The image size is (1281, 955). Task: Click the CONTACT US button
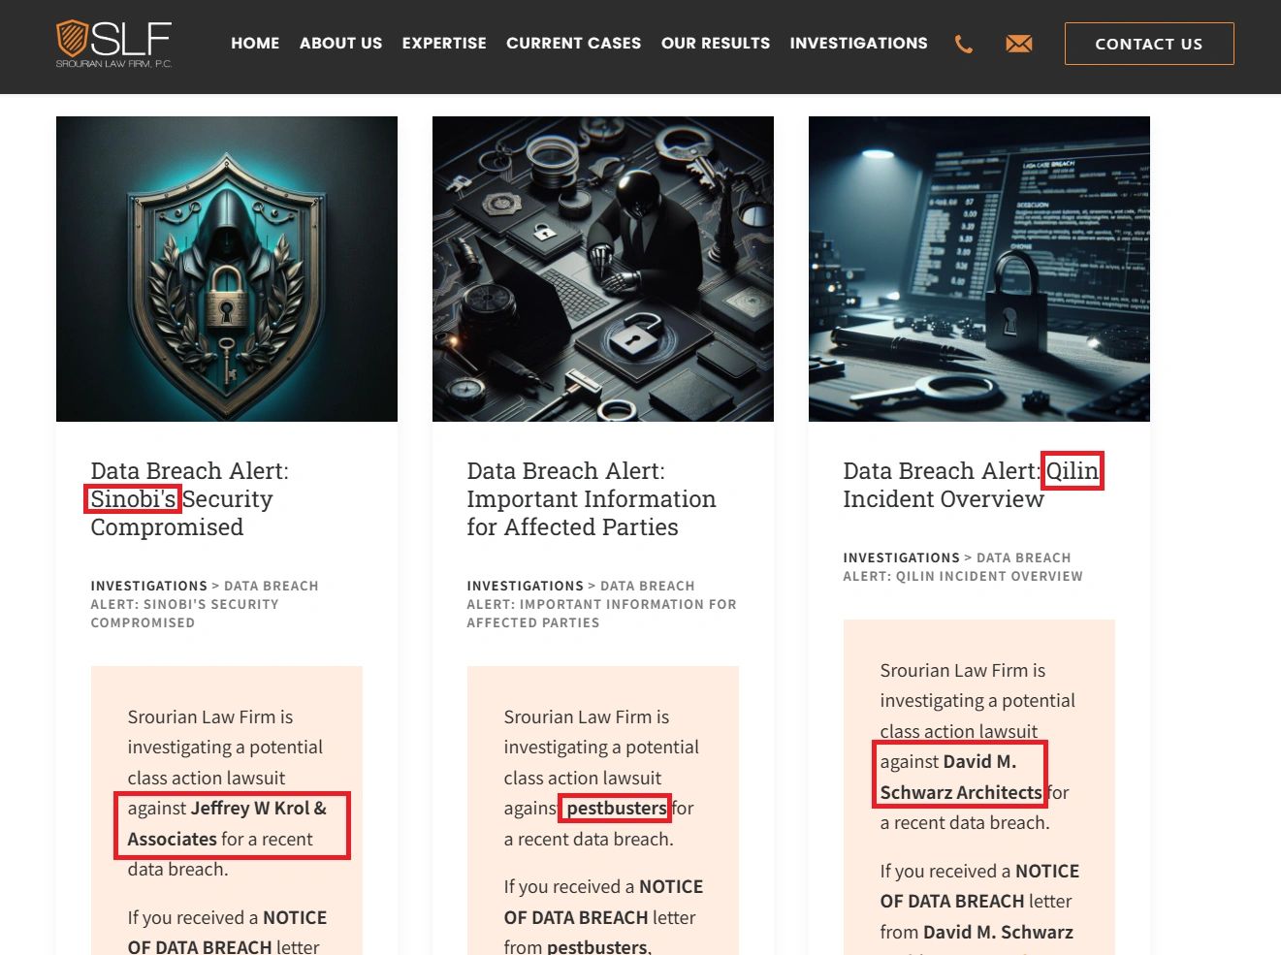coord(1149,44)
